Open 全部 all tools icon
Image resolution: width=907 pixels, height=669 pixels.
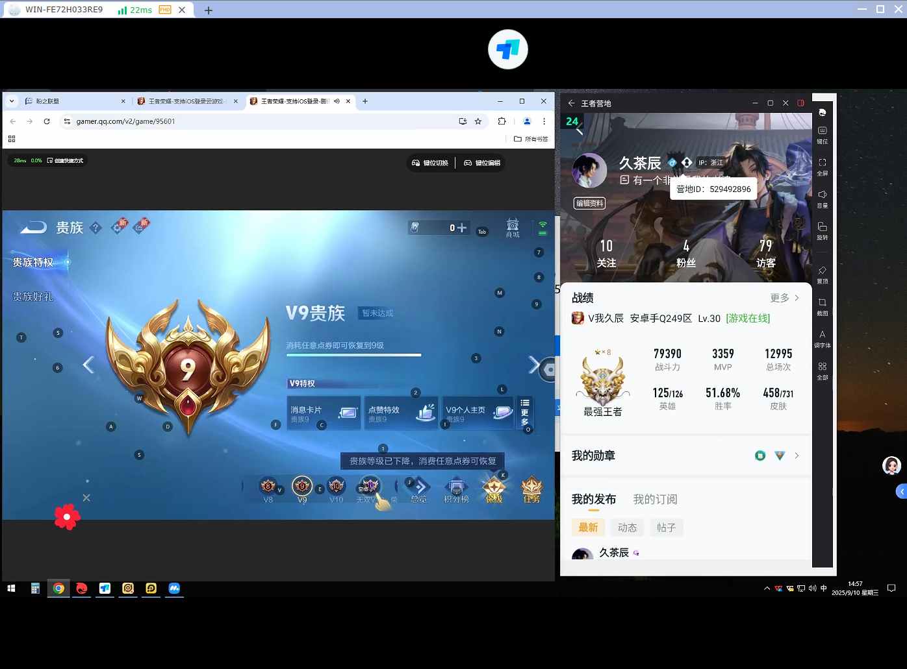coord(822,370)
